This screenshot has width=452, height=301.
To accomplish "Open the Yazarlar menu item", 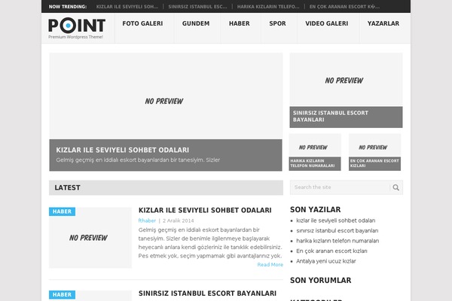I will point(383,23).
